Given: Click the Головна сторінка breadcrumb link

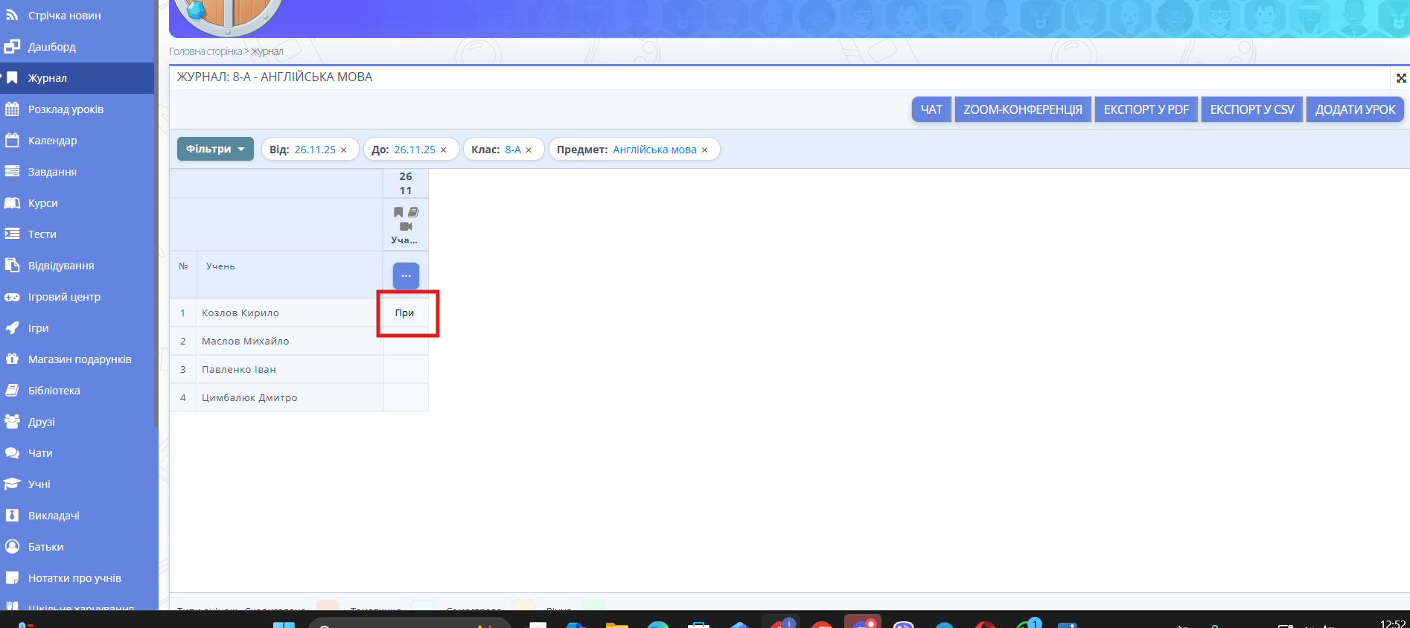Looking at the screenshot, I should (x=205, y=51).
